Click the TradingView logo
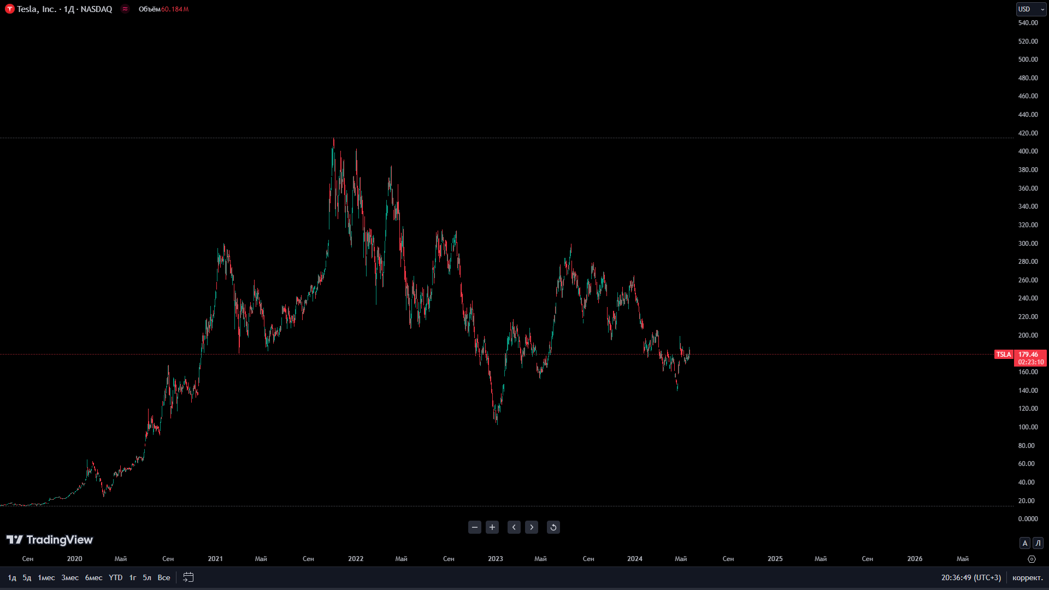This screenshot has width=1049, height=590. [50, 540]
